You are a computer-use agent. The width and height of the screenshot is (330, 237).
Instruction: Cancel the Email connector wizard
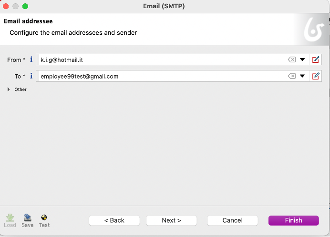pyautogui.click(x=232, y=220)
